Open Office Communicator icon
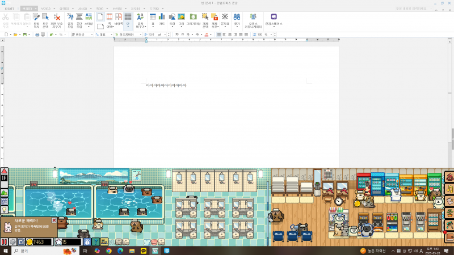This screenshot has width=454, height=255. click(x=253, y=17)
